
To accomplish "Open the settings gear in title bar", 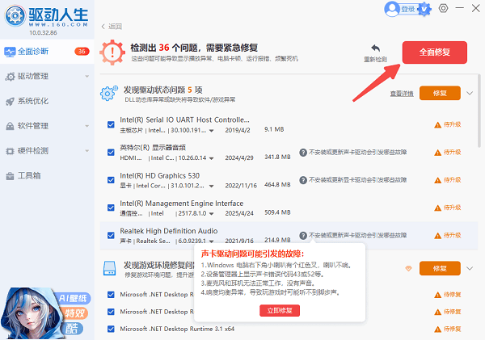I will [443, 9].
